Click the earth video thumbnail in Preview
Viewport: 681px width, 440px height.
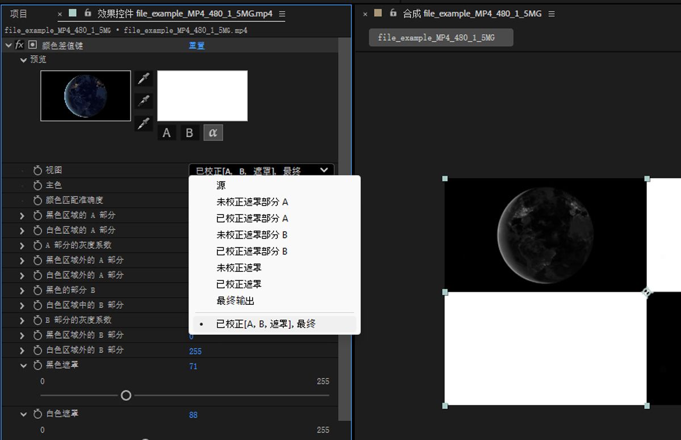[85, 95]
